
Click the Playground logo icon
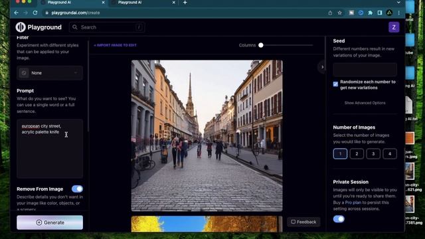click(x=21, y=27)
